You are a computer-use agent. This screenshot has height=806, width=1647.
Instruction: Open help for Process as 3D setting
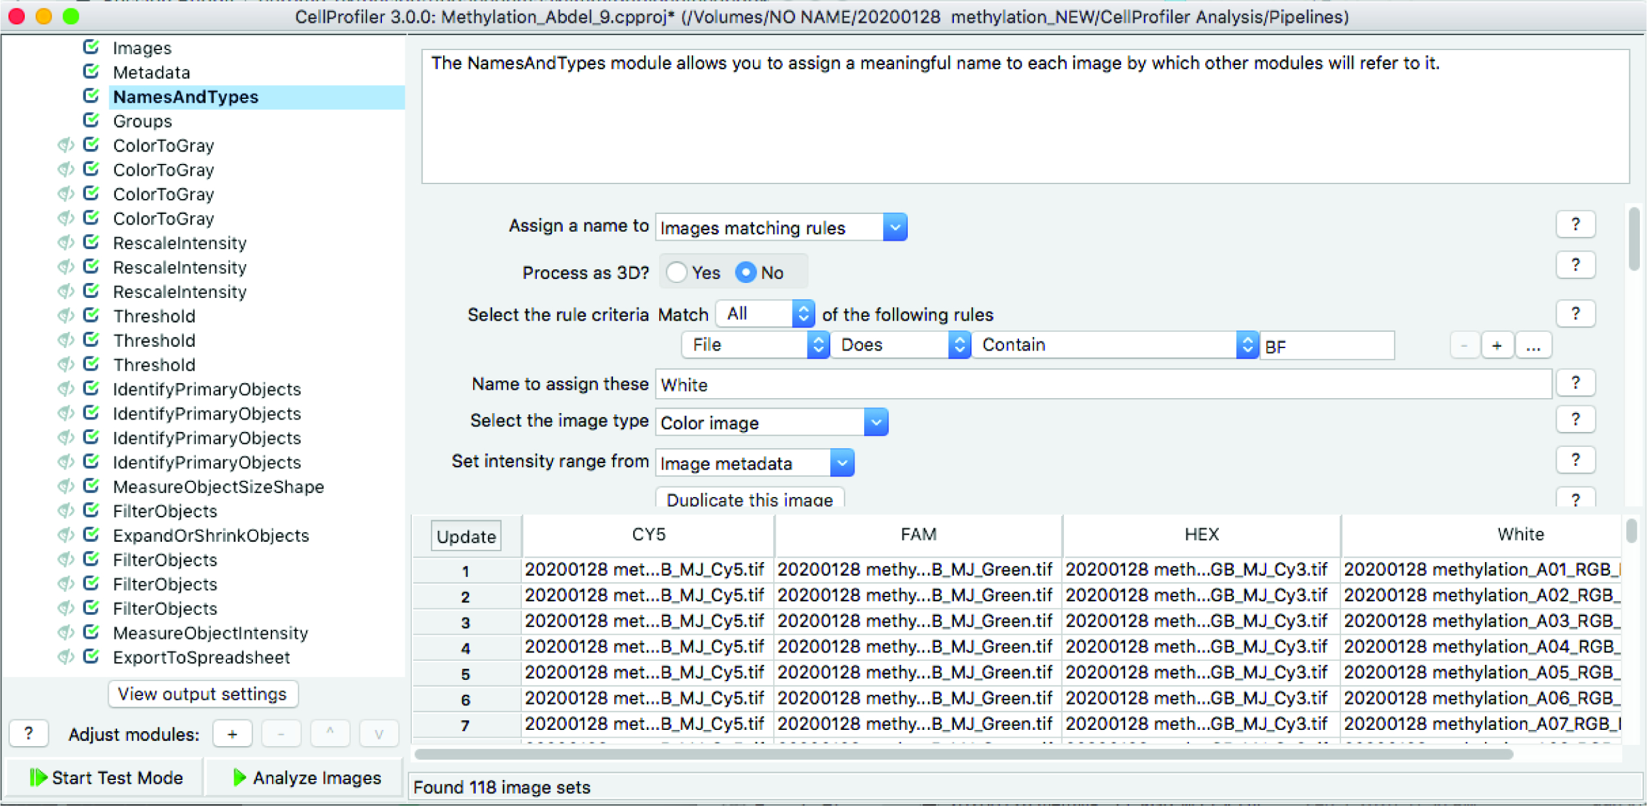[1575, 265]
